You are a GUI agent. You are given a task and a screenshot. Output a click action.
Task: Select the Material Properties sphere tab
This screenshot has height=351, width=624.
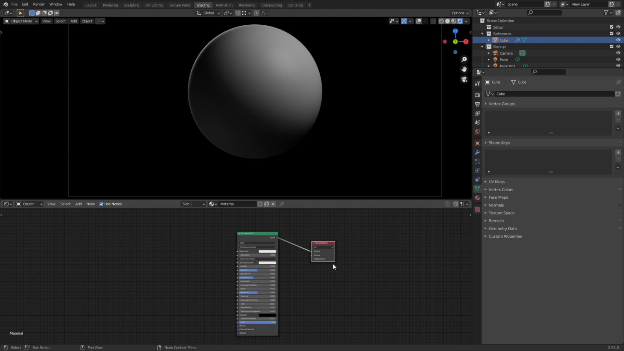477,198
